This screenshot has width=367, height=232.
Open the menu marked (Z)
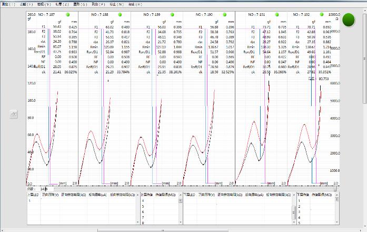coord(63,4)
